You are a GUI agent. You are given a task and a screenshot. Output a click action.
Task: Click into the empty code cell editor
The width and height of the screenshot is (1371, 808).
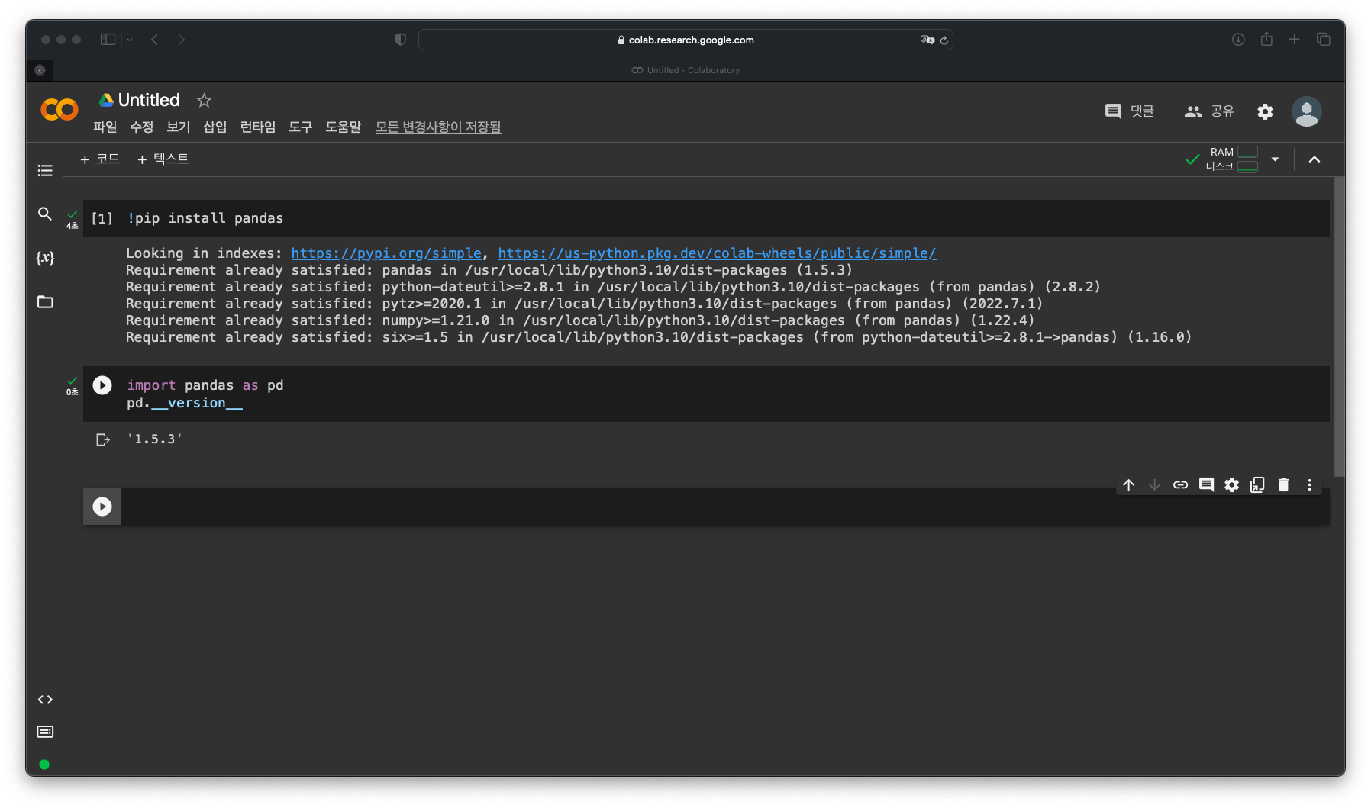pyautogui.click(x=687, y=507)
